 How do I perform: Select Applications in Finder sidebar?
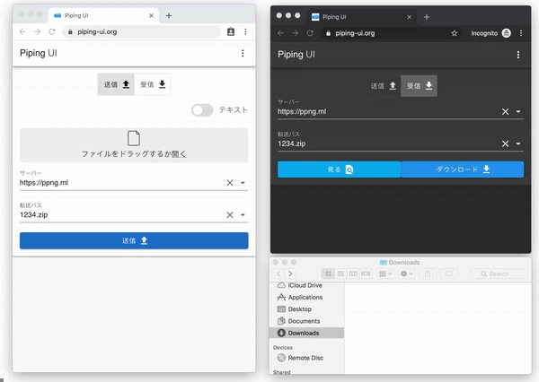[306, 297]
